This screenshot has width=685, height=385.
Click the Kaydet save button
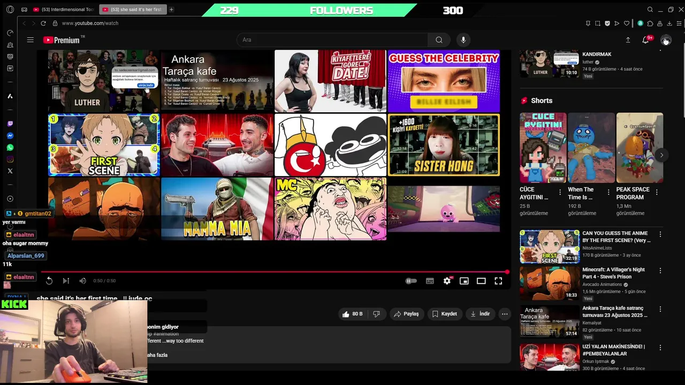pos(444,314)
